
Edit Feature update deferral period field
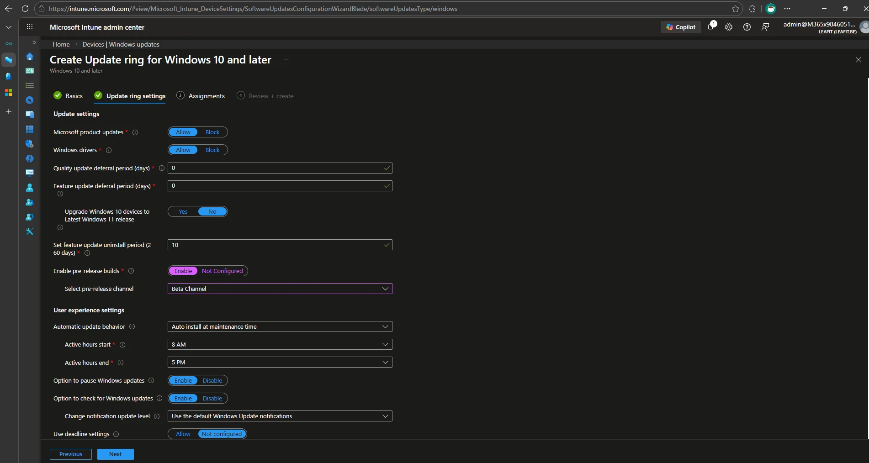[x=280, y=186]
